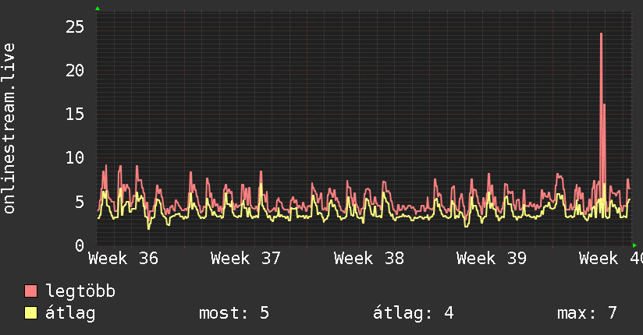Click the 25 y-axis value
Image resolution: width=643 pixels, height=335 pixels.
(75, 27)
